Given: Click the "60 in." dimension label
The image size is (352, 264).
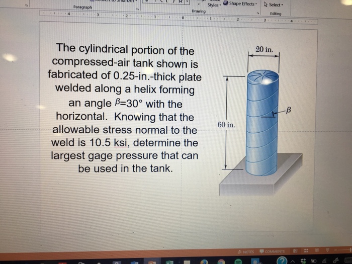Looking at the screenshot, I should 226,125.
